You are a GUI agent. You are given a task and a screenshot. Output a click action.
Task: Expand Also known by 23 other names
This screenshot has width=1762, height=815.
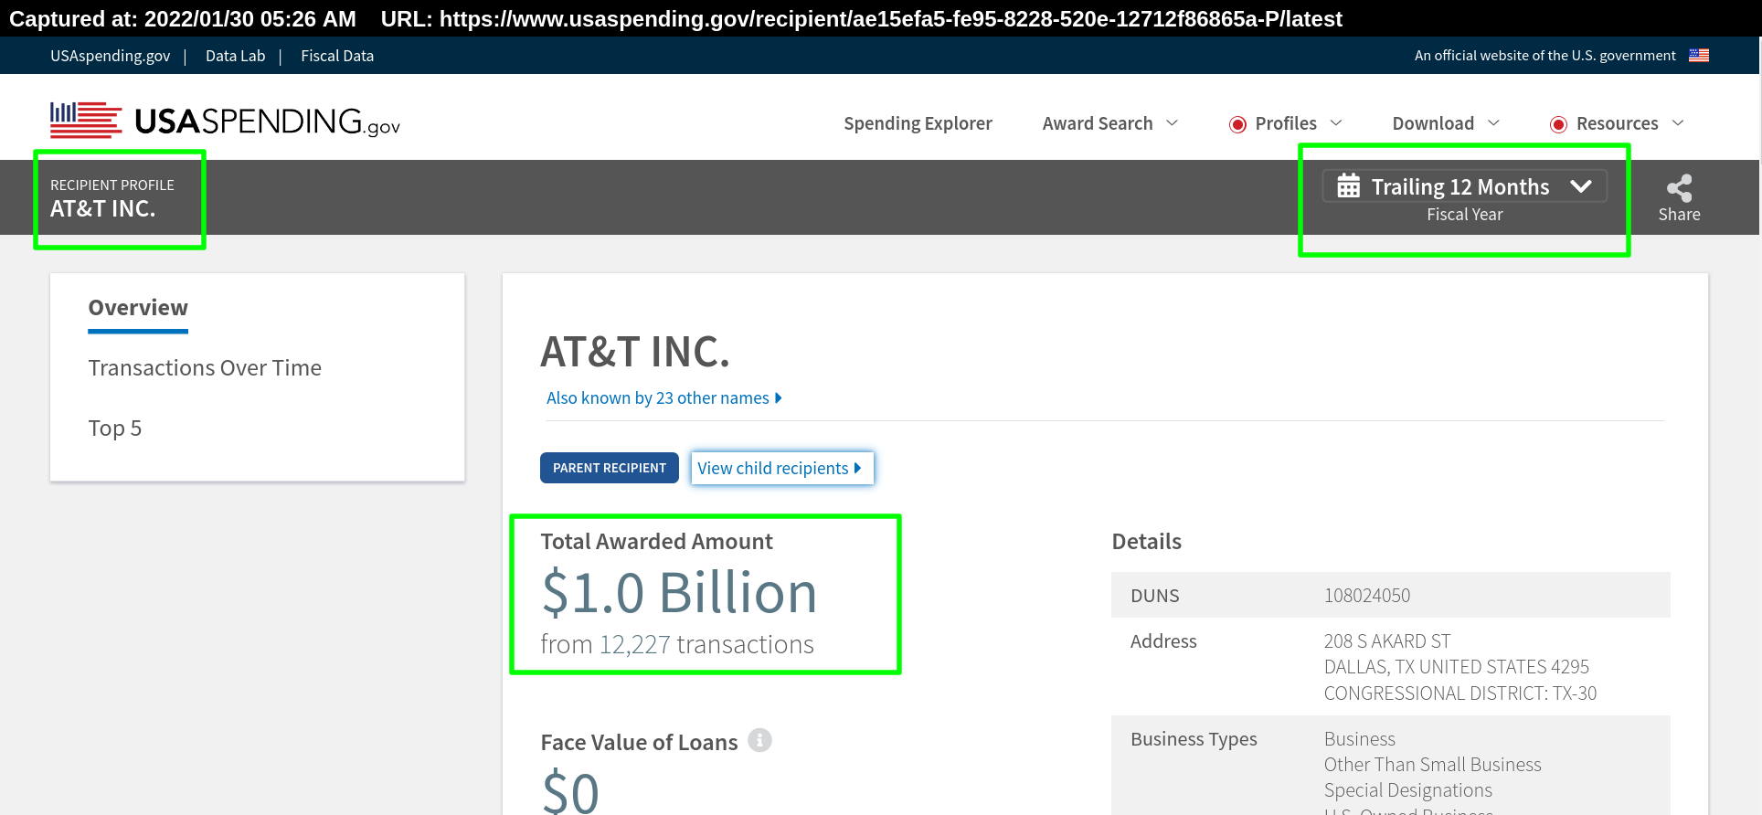663,398
